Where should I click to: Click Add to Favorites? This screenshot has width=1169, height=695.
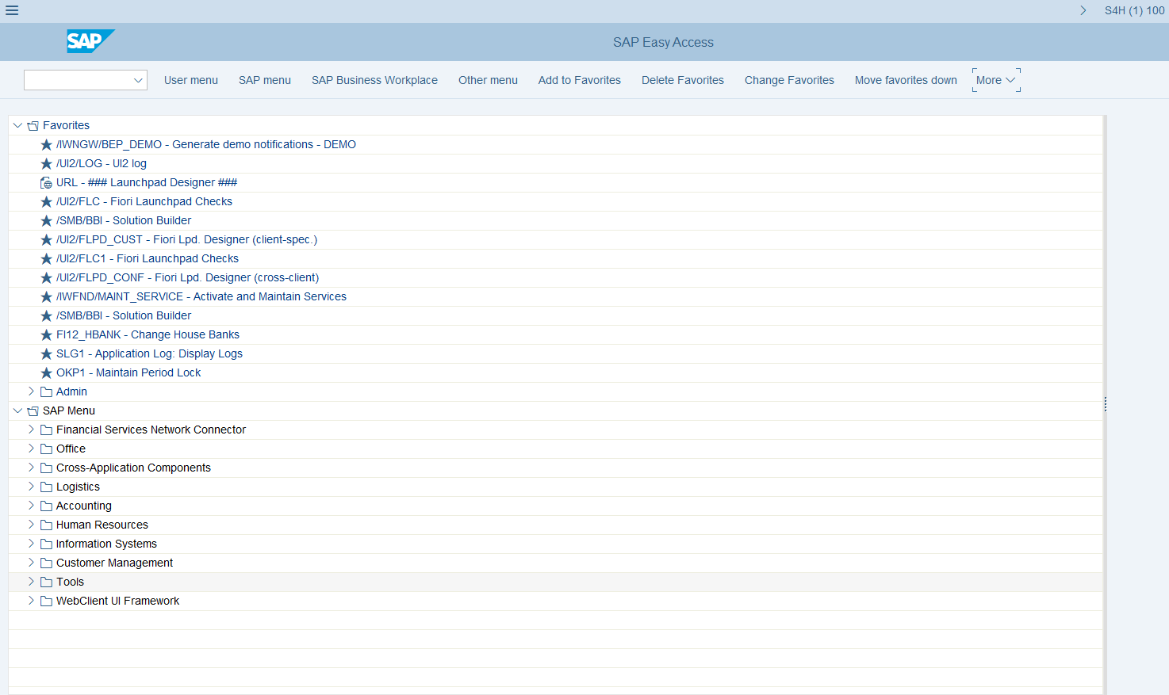pyautogui.click(x=580, y=80)
